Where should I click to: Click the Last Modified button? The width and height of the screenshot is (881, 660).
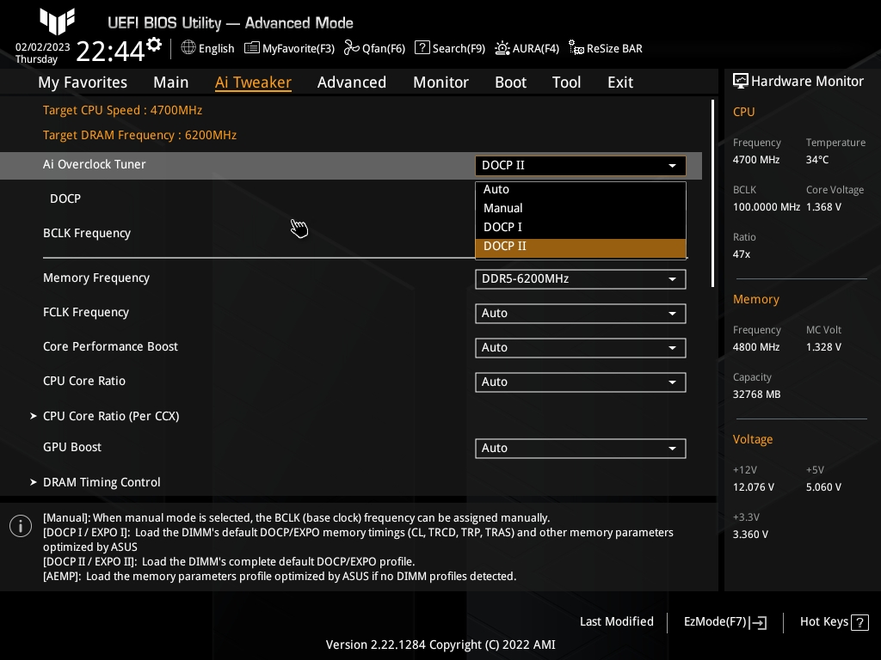click(x=616, y=621)
